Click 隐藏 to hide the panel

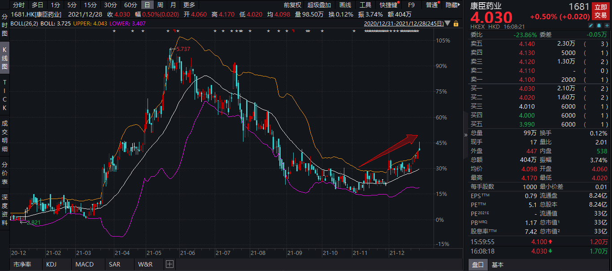point(451,5)
